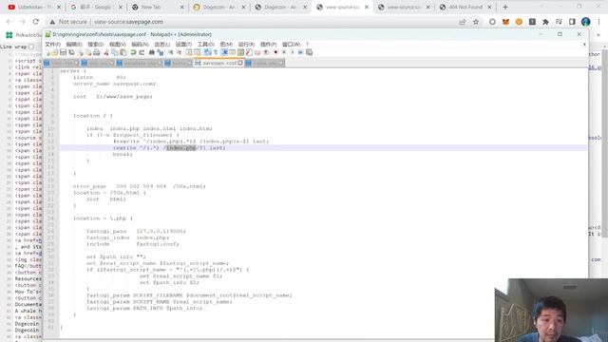
Task: Switch to the YouTube Uzbekistan Chrome tab
Action: pyautogui.click(x=34, y=7)
